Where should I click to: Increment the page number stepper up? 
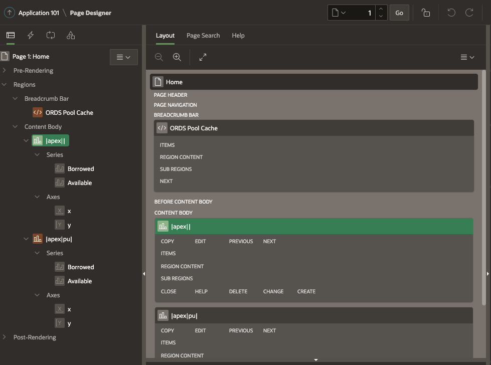pos(381,10)
